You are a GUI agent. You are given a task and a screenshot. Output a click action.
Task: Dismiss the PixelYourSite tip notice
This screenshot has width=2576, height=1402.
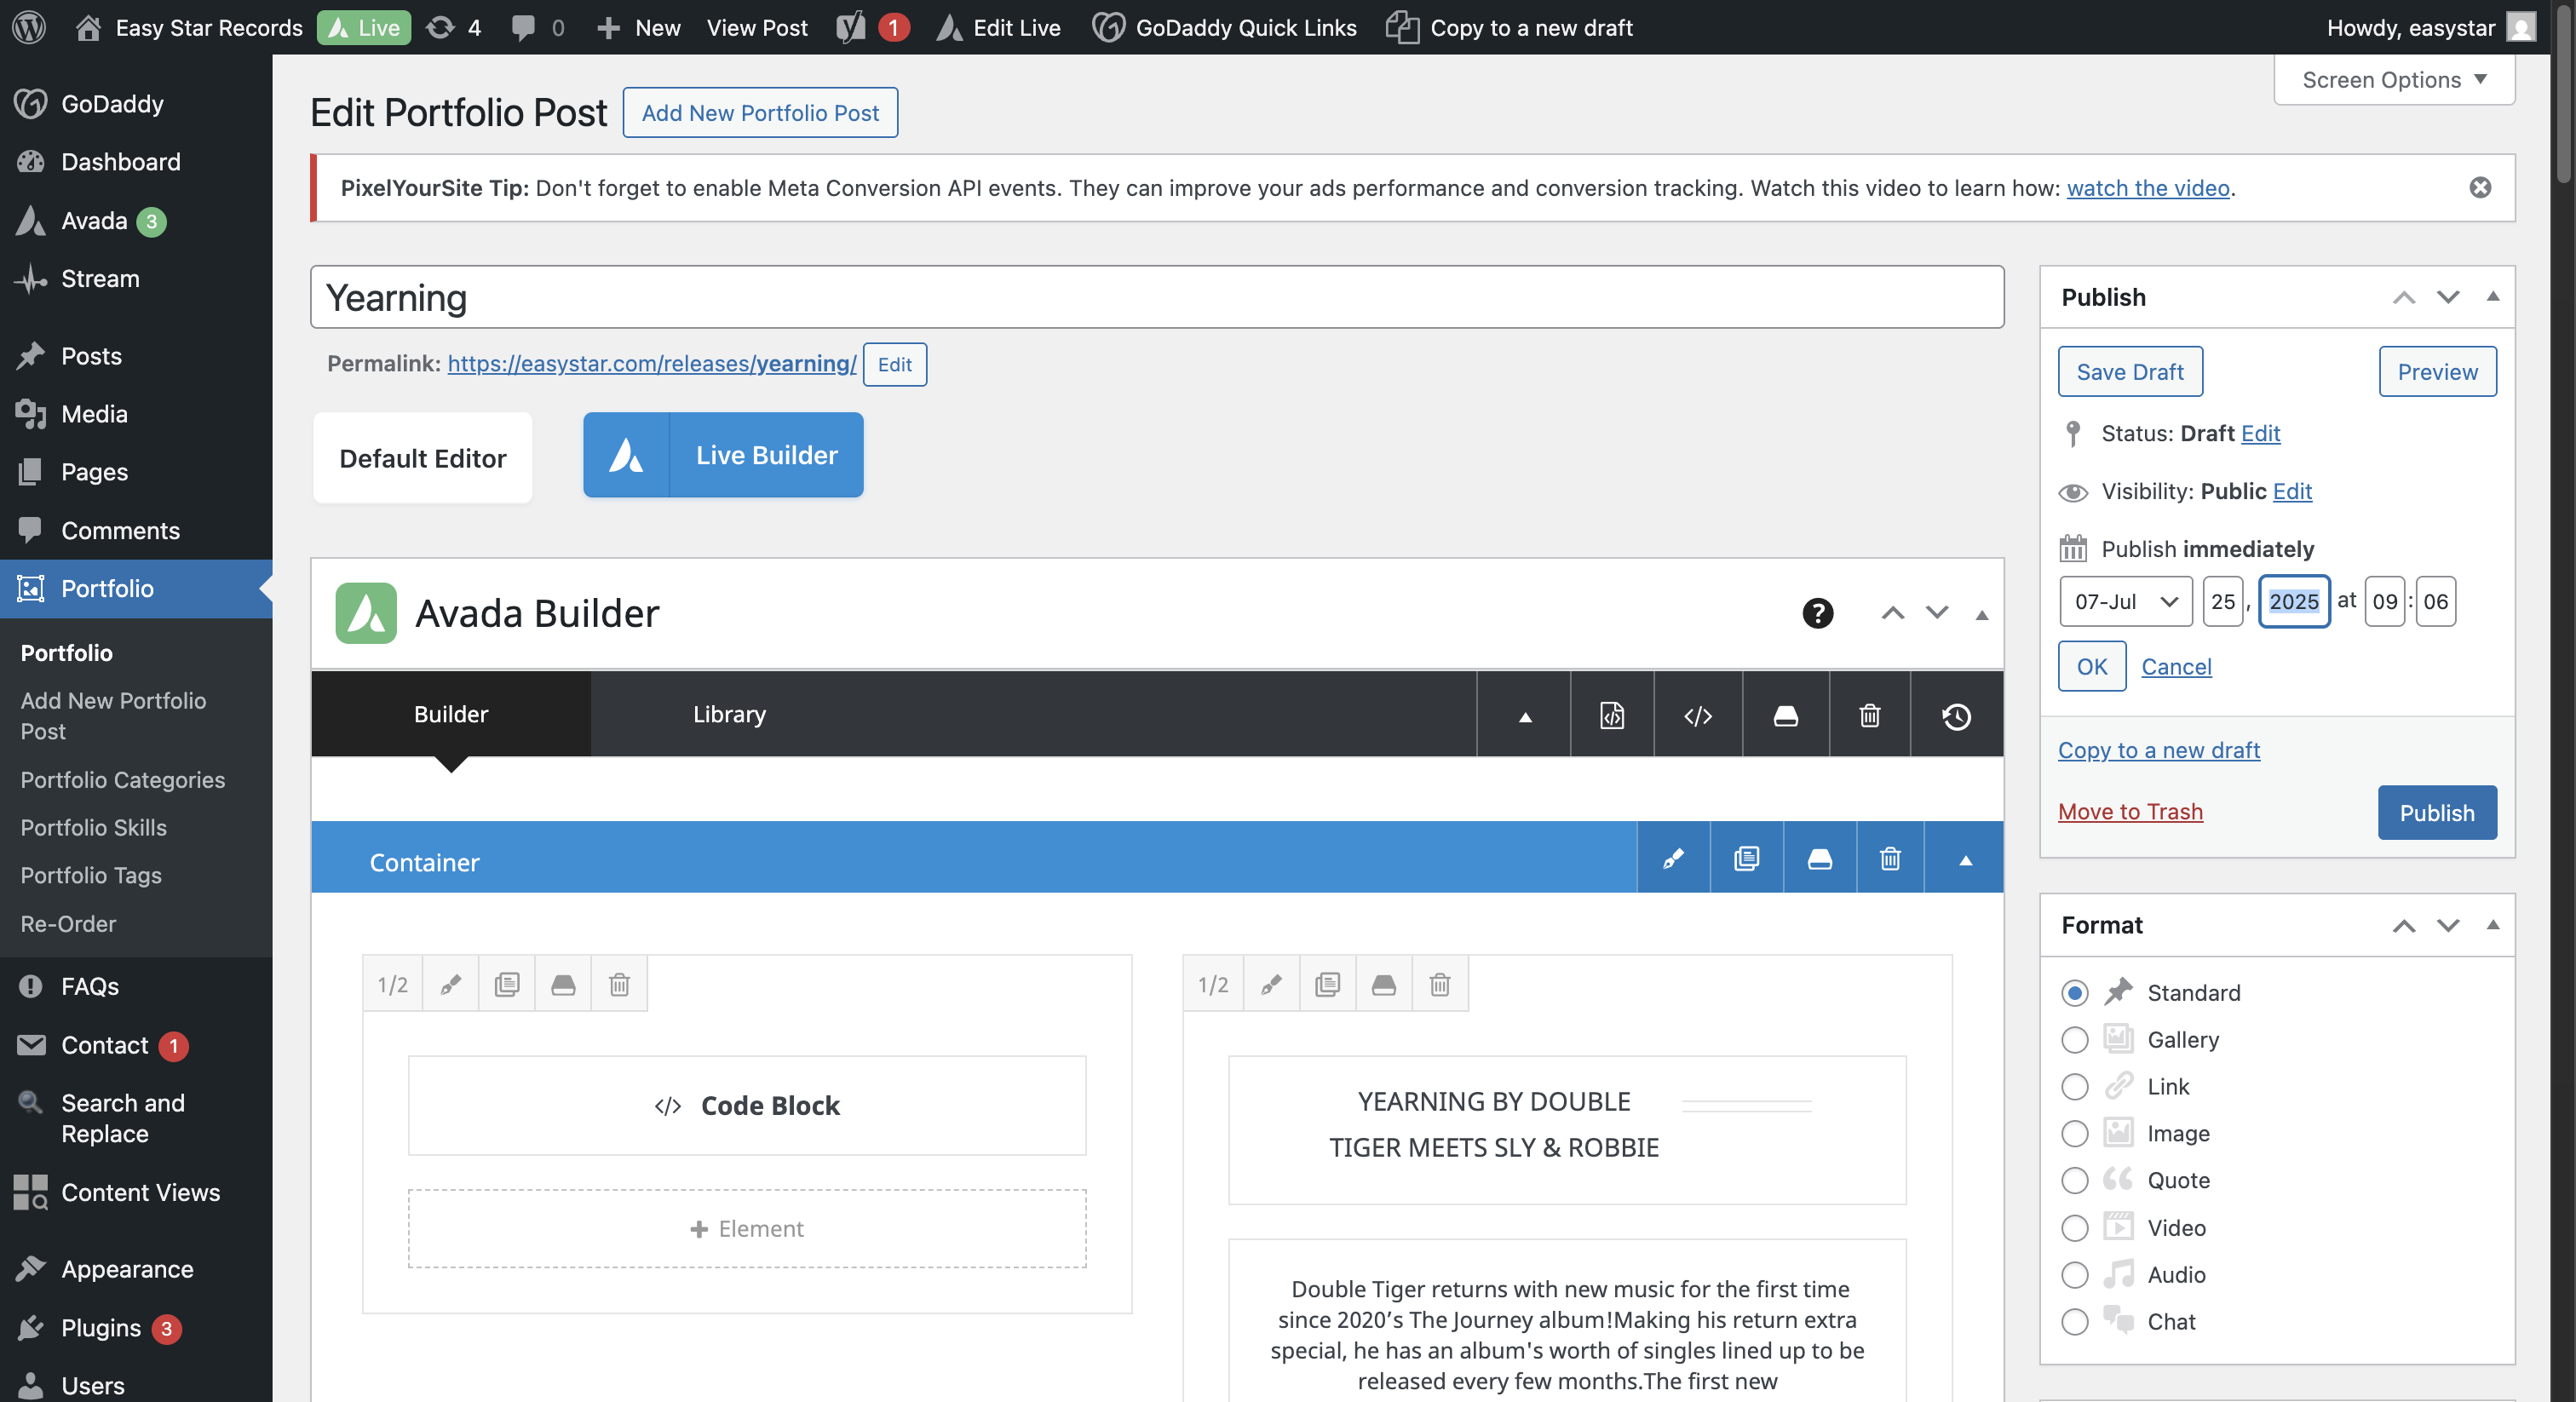(2480, 188)
